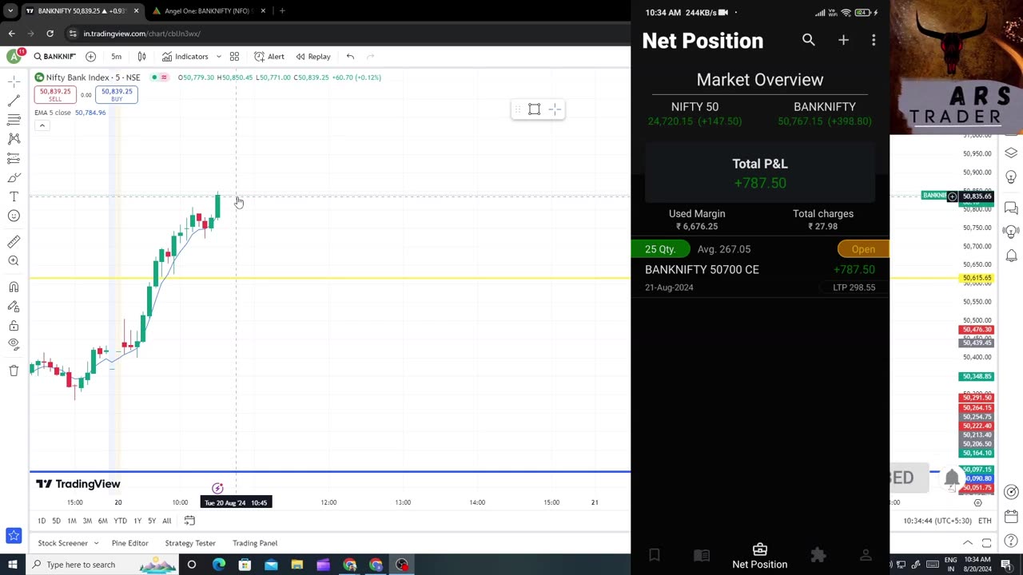Screen dimensions: 1023x575
Task: Select the brush drawing tool
Action: coord(14,177)
